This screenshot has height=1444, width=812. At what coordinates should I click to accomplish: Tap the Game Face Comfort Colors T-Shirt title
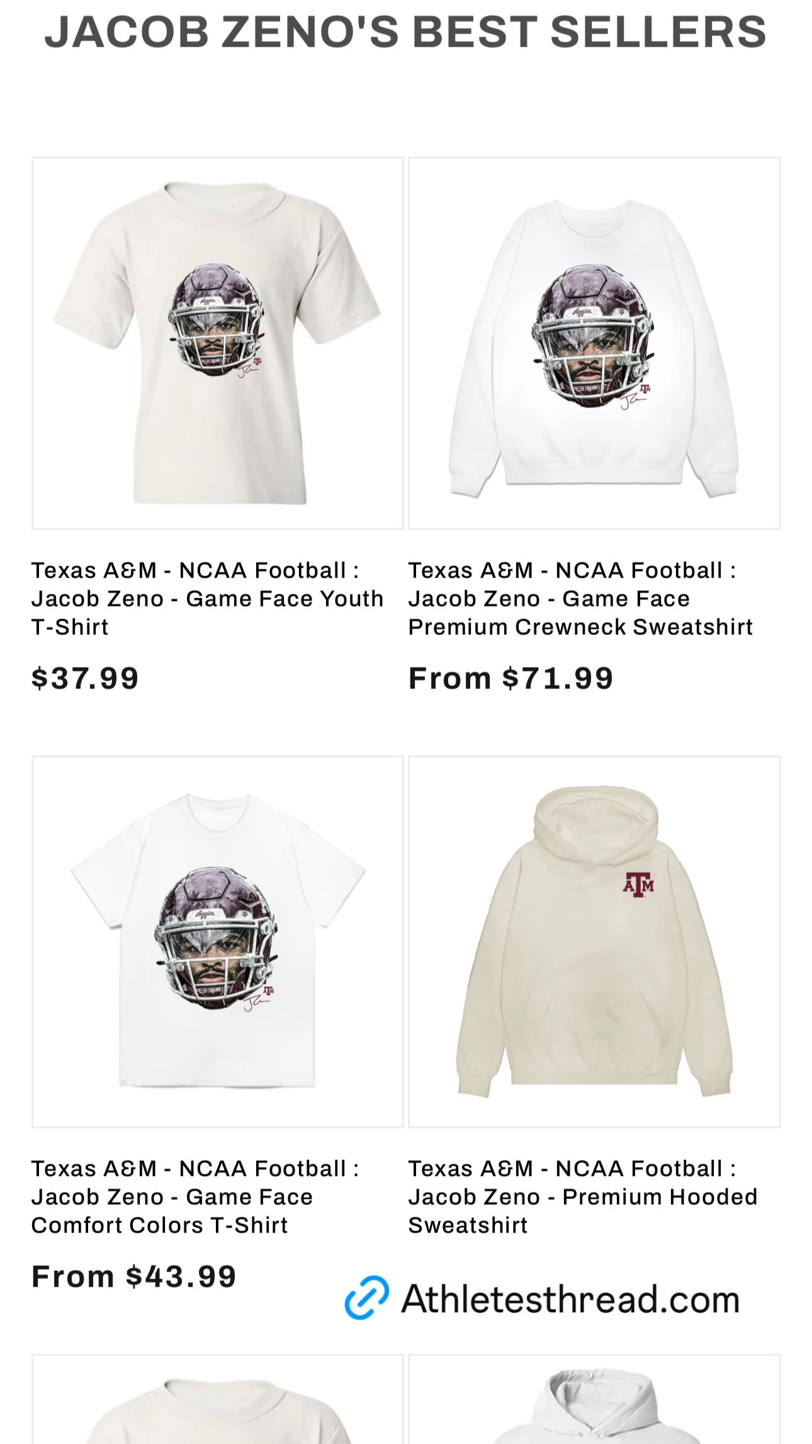point(195,1197)
